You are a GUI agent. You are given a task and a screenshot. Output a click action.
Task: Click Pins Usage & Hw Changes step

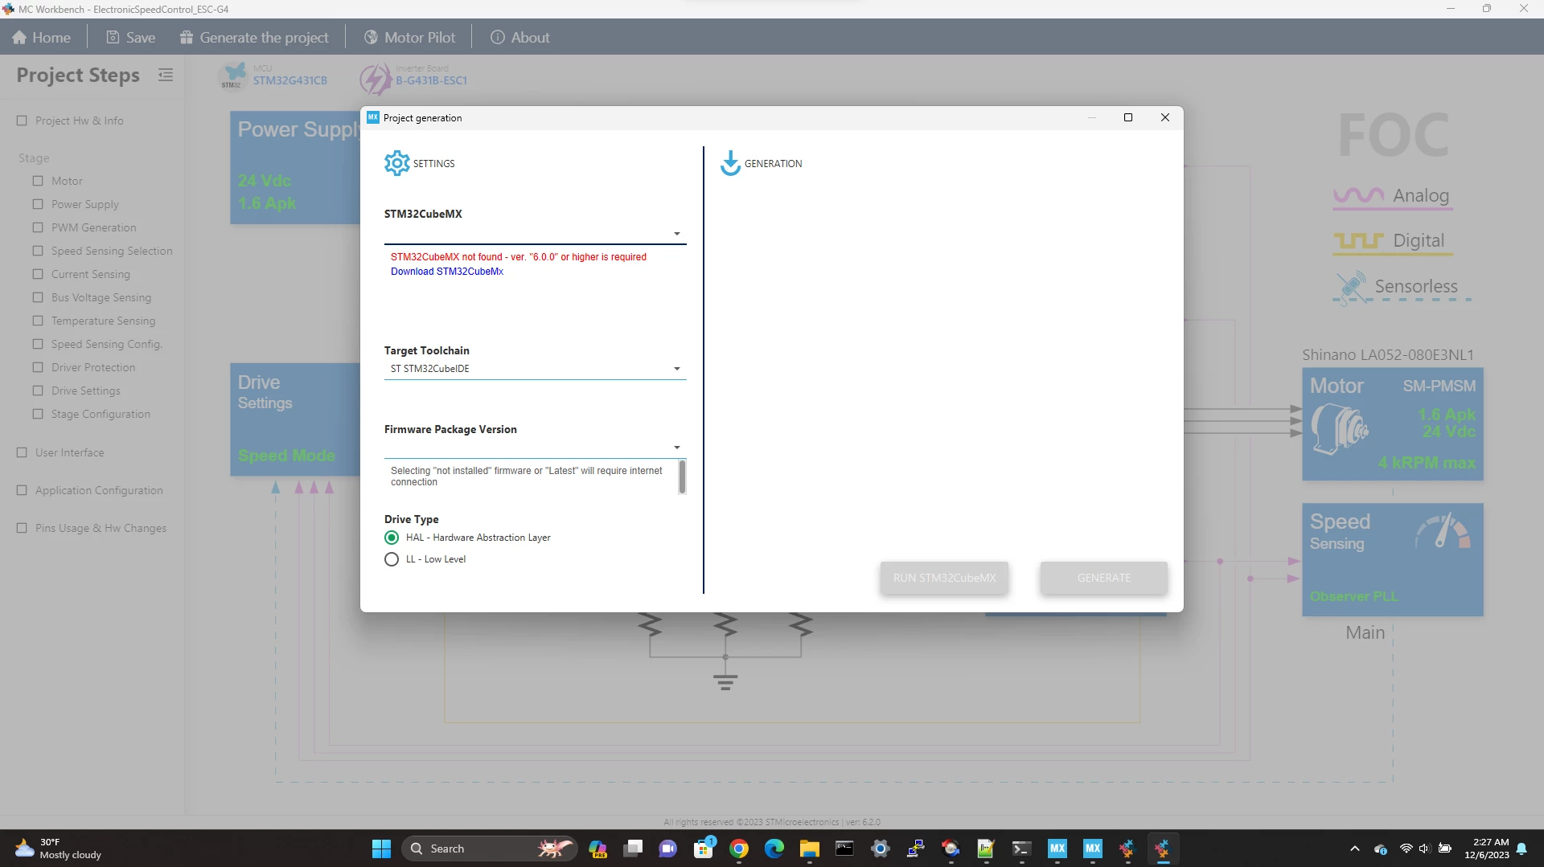pyautogui.click(x=101, y=528)
